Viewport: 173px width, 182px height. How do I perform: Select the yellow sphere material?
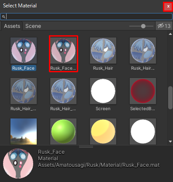(103, 131)
